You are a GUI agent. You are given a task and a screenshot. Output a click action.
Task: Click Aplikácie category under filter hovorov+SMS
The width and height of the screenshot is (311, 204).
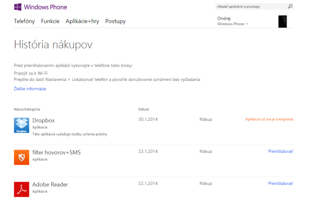(40, 160)
